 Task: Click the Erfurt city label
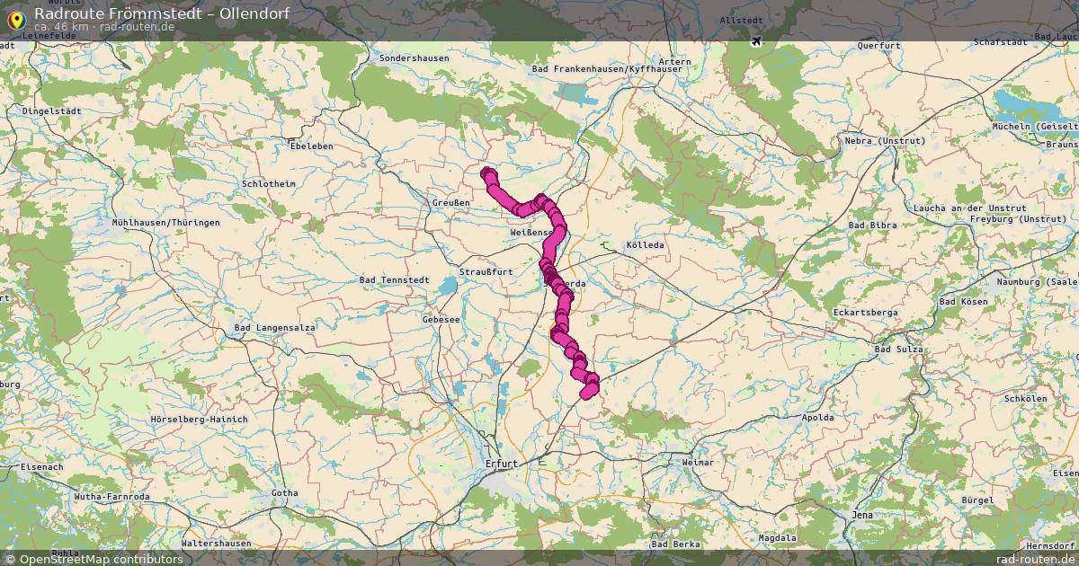pyautogui.click(x=502, y=464)
